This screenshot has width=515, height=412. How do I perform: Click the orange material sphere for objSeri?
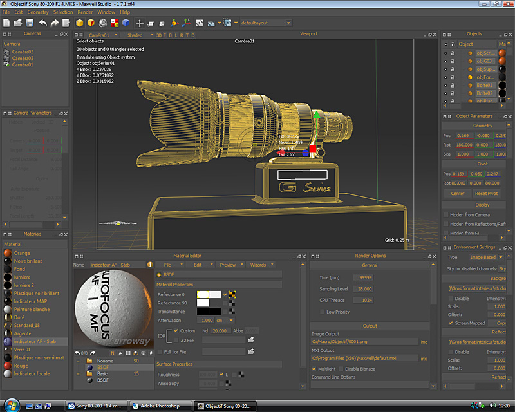502,53
